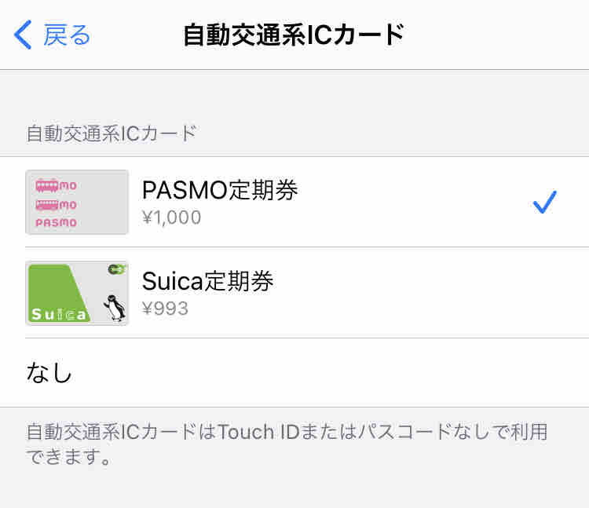Choose the なし option
The width and height of the screenshot is (589, 508).
pyautogui.click(x=294, y=372)
